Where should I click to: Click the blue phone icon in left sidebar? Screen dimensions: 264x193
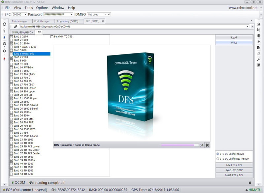(4, 38)
